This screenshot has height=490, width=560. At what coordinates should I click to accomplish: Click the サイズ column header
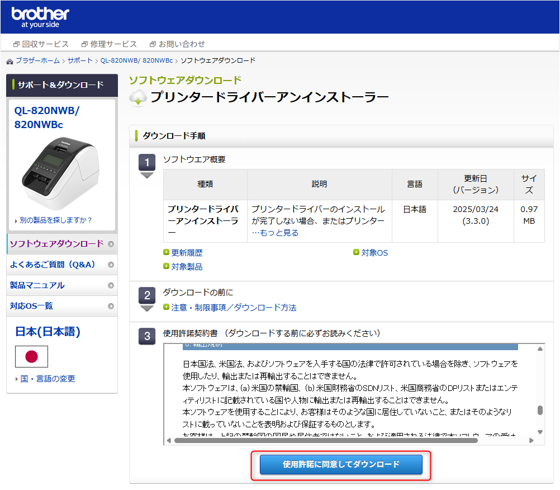(x=529, y=185)
